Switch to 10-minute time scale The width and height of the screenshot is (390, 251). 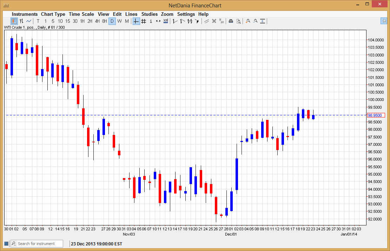point(60,21)
